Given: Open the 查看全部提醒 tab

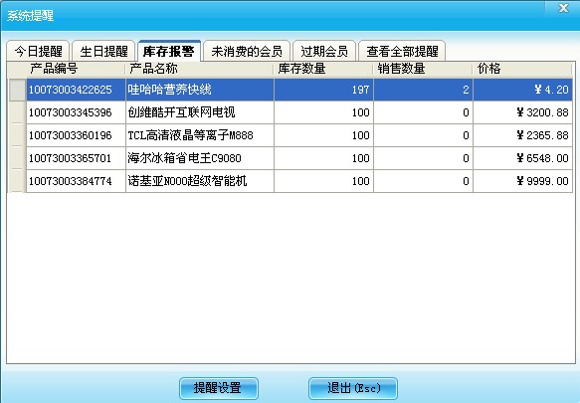Looking at the screenshot, I should [402, 51].
